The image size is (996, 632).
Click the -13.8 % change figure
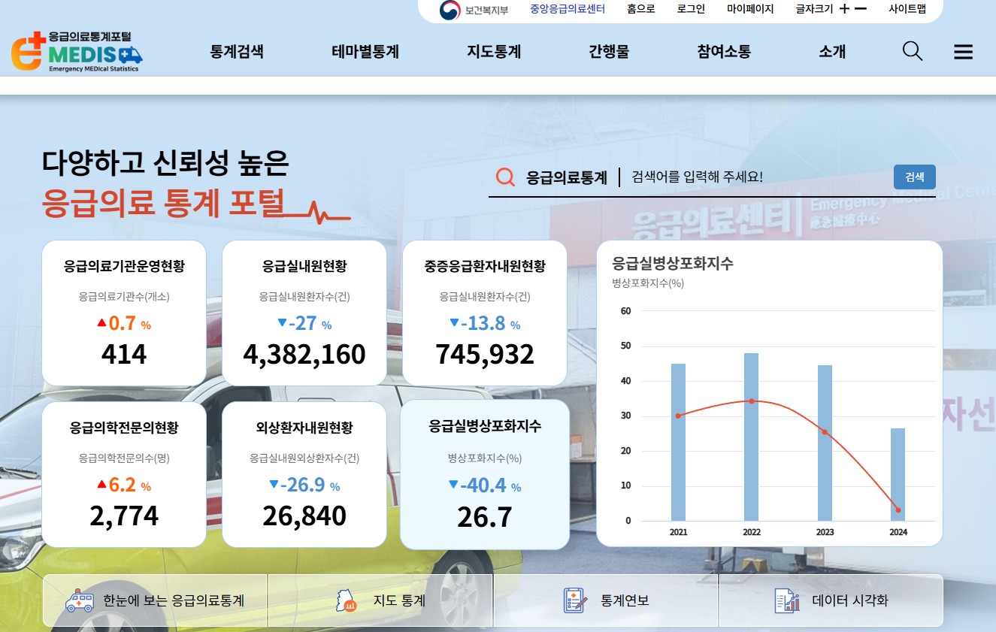tap(485, 324)
